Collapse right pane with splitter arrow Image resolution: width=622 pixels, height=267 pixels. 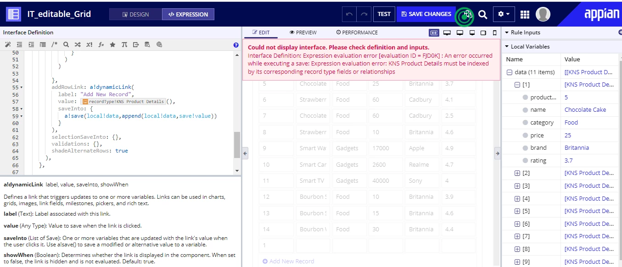(x=498, y=154)
